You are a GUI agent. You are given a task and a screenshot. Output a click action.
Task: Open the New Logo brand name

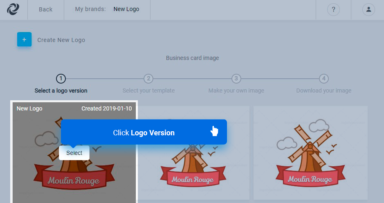tap(126, 9)
